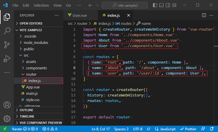The height and width of the screenshot is (132, 218).
Task: Toggle the bottom panel layout icon
Action: point(161,5)
